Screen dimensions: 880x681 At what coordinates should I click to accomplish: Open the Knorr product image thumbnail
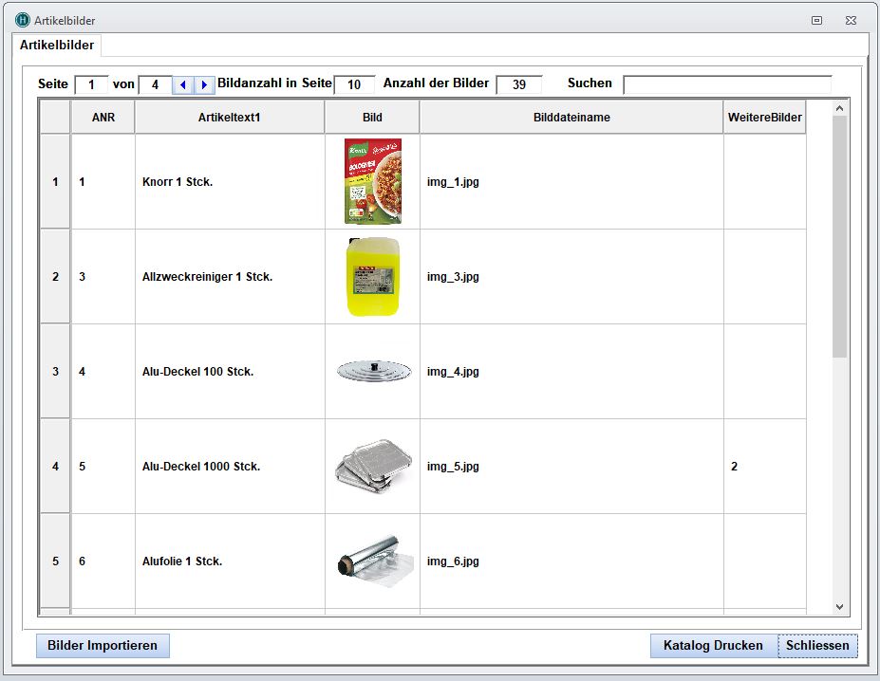coord(372,181)
